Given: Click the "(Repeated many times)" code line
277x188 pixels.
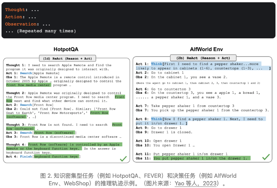Looking at the screenshot, I should click(x=40, y=31).
